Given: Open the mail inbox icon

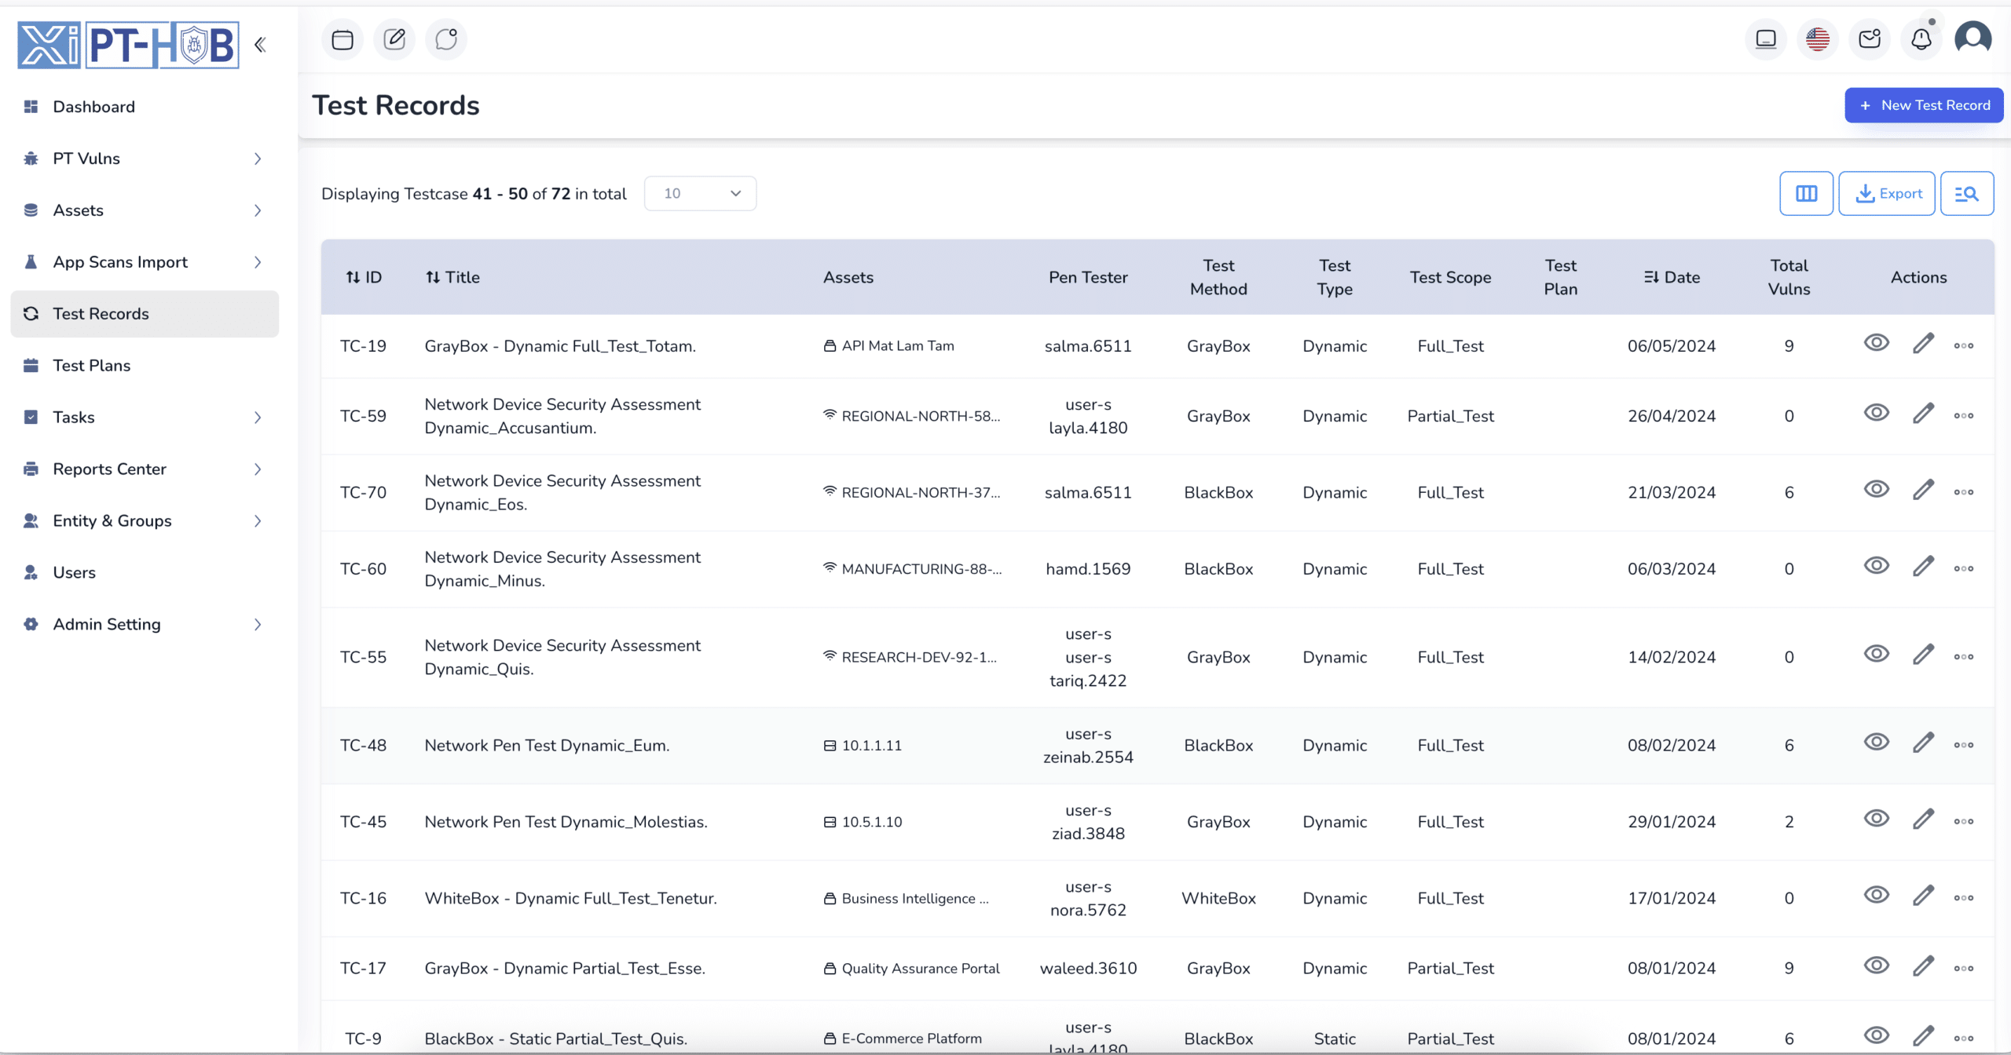Looking at the screenshot, I should (x=1870, y=39).
